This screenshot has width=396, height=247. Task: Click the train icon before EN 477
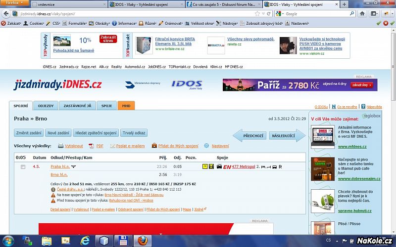[219, 166]
